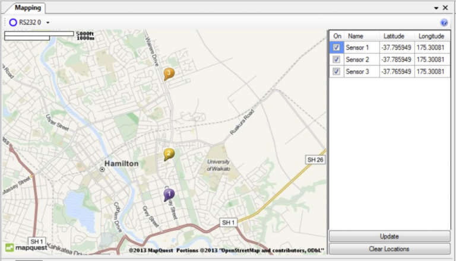Click the Hamilton city center marker
456x261 pixels.
click(102, 169)
